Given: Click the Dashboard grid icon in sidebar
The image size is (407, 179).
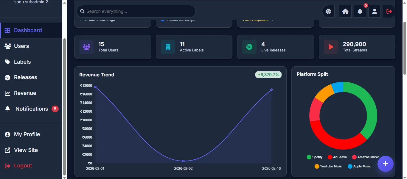Looking at the screenshot, I should click(x=7, y=30).
